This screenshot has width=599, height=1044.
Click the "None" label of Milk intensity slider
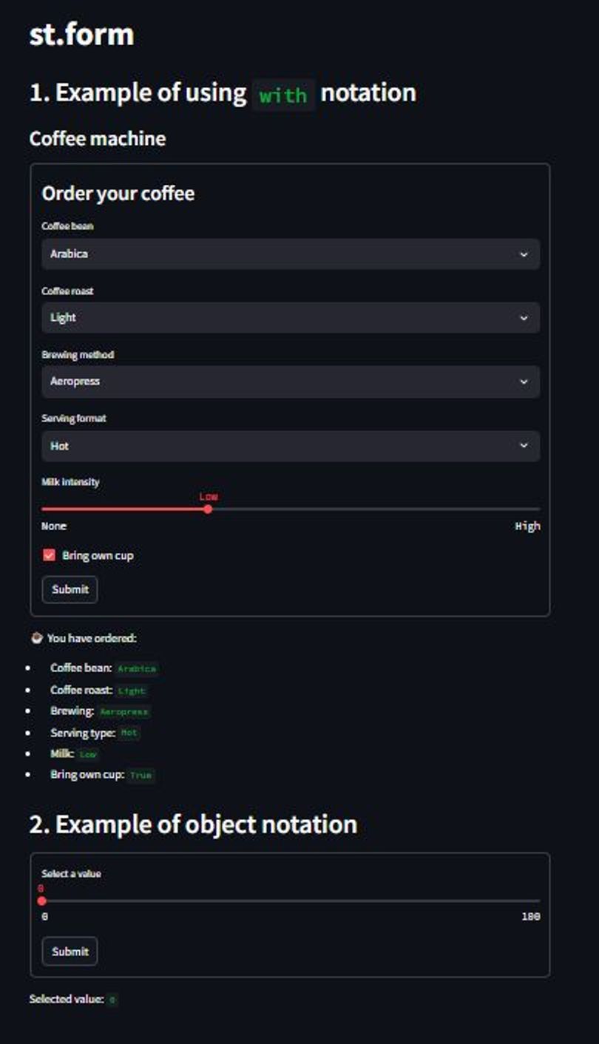click(54, 526)
